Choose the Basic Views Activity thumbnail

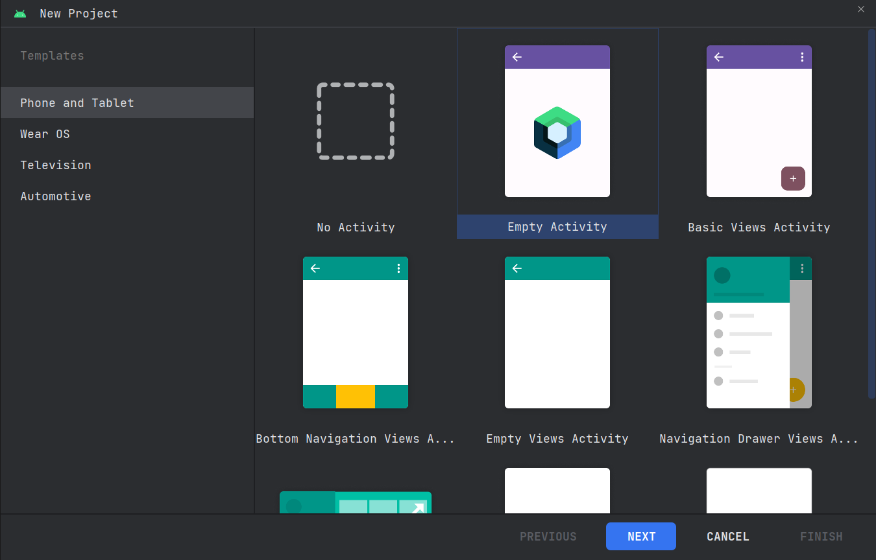(759, 121)
